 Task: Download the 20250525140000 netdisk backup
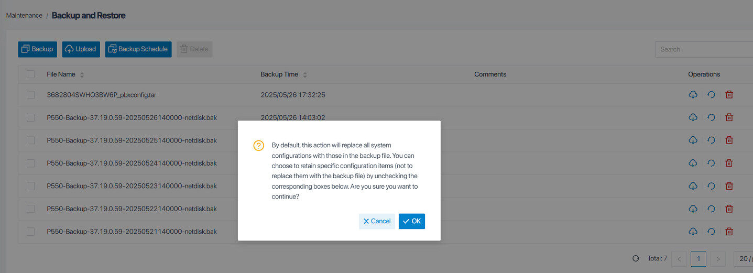point(693,140)
